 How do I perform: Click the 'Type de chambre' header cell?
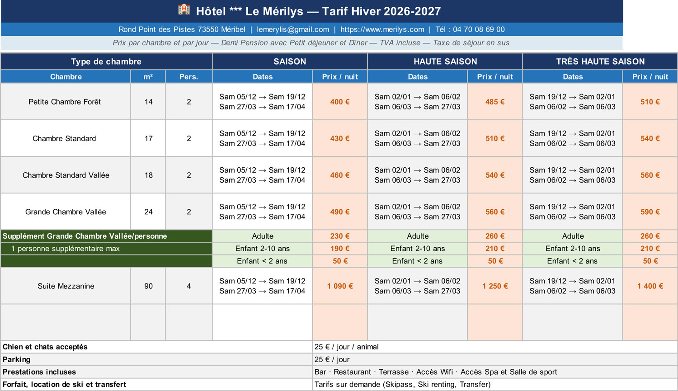click(106, 61)
